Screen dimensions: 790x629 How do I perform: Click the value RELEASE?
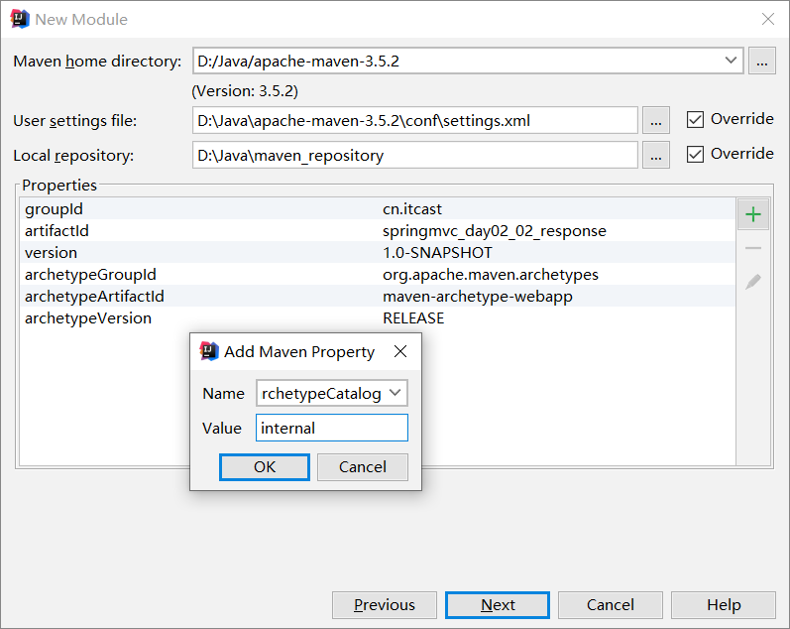pos(413,317)
